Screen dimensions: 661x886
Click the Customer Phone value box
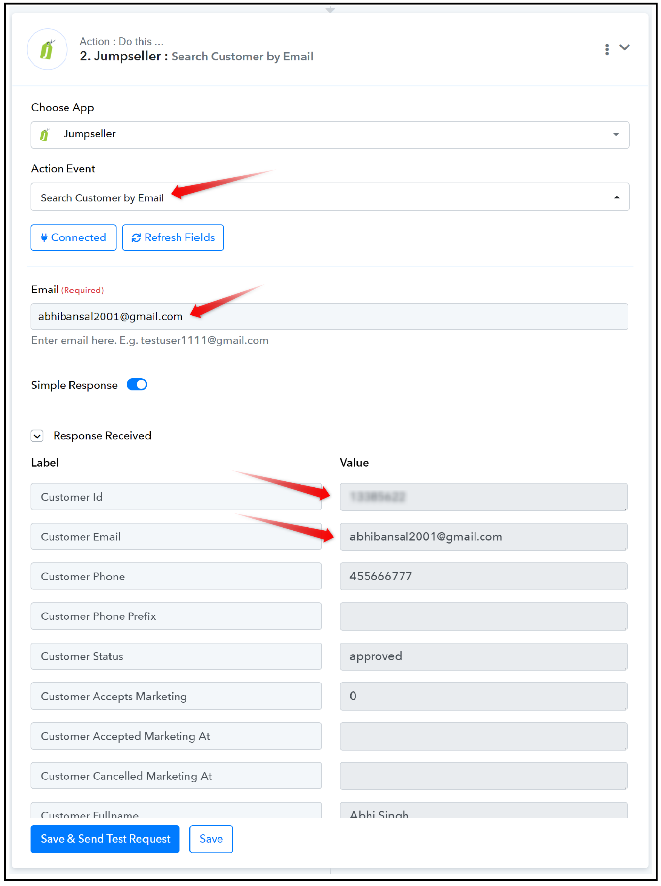(x=483, y=576)
